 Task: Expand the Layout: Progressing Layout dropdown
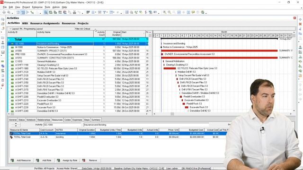10,29
